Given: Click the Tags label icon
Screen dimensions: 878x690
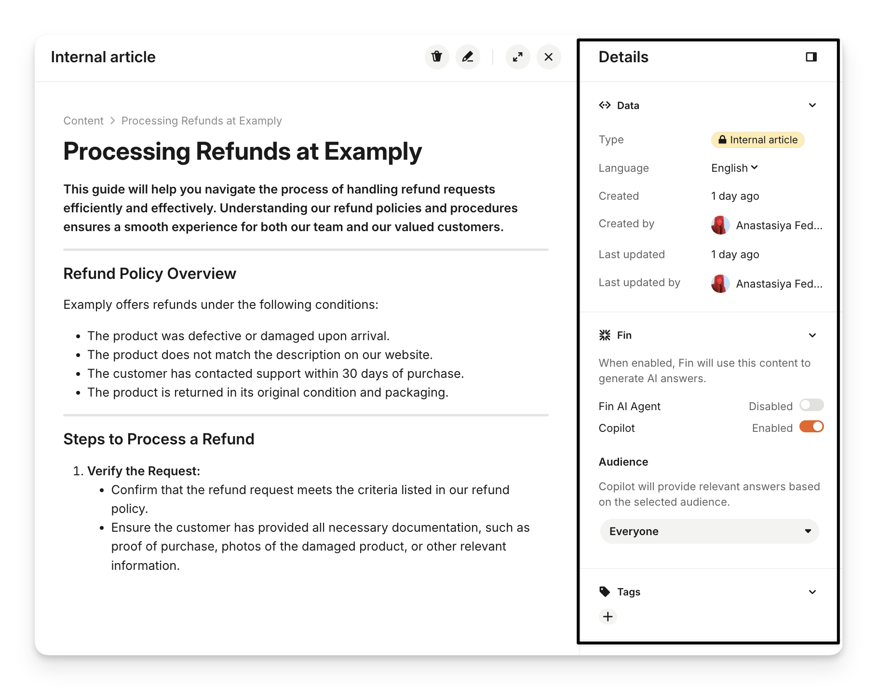Looking at the screenshot, I should point(605,592).
